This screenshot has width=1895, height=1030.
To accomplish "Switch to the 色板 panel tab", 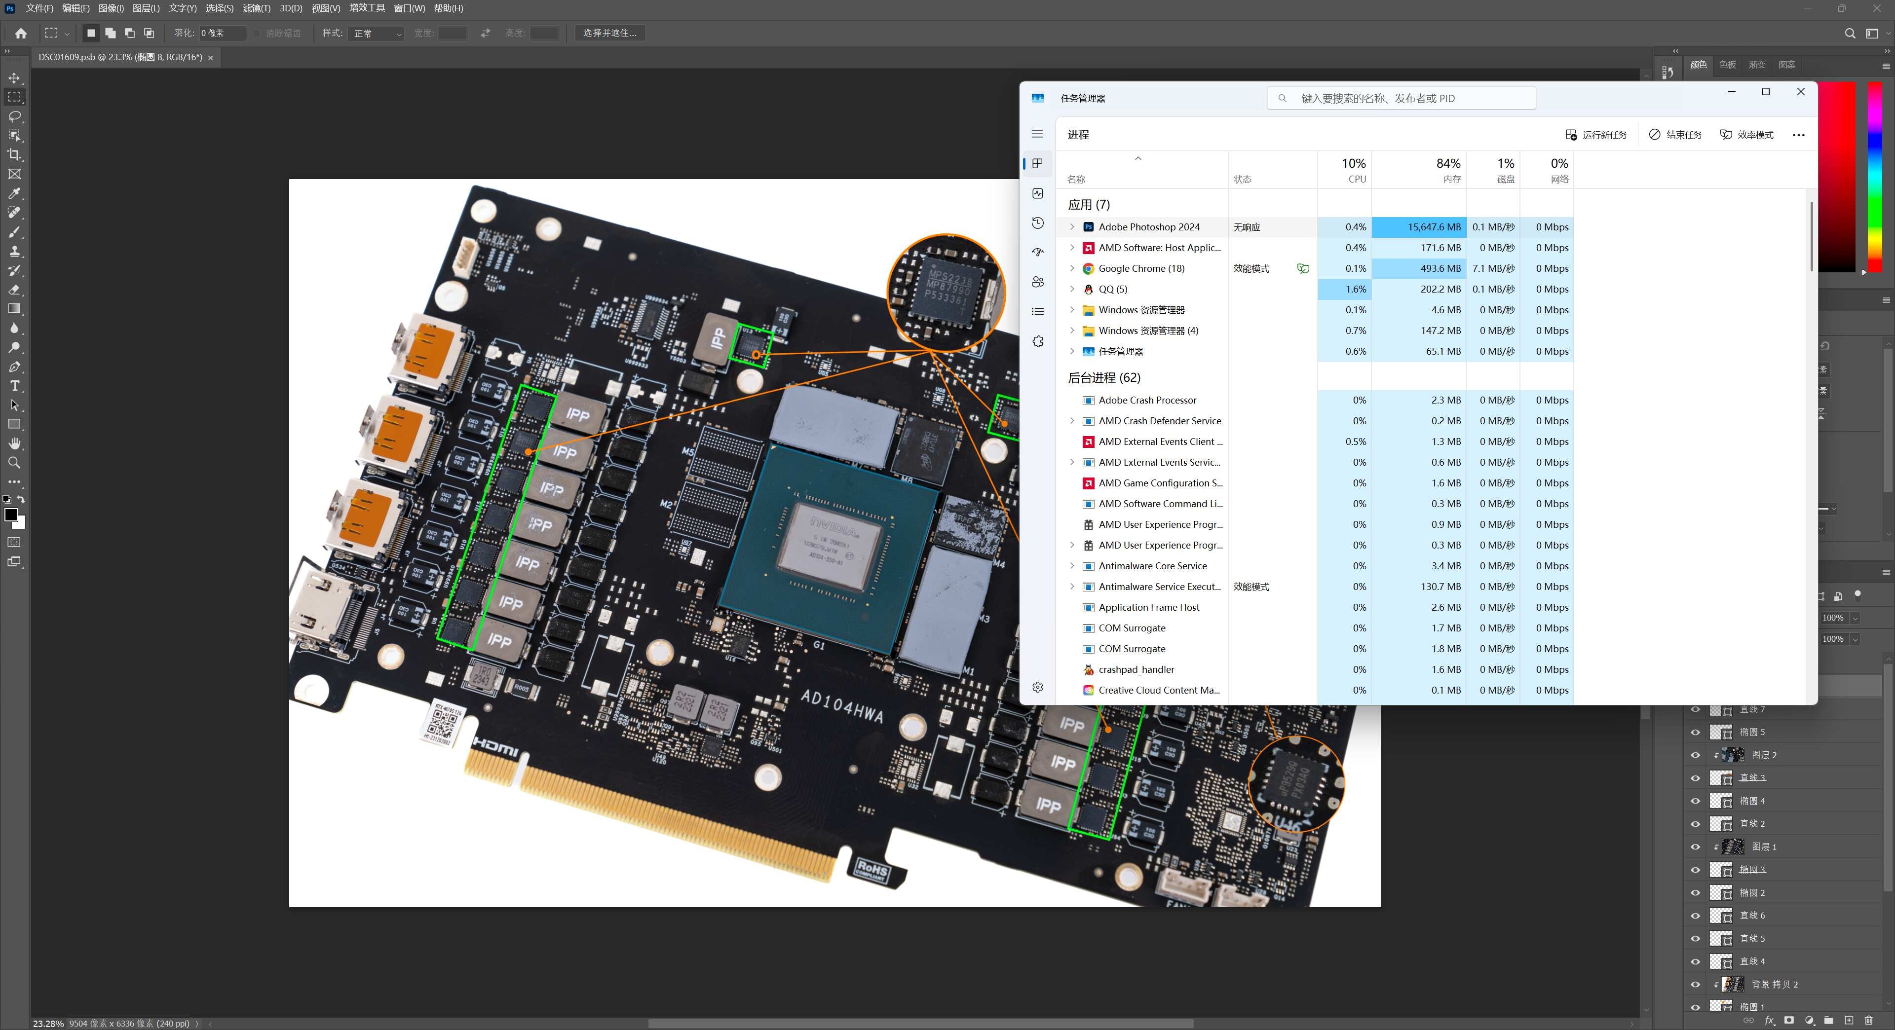I will click(1727, 65).
